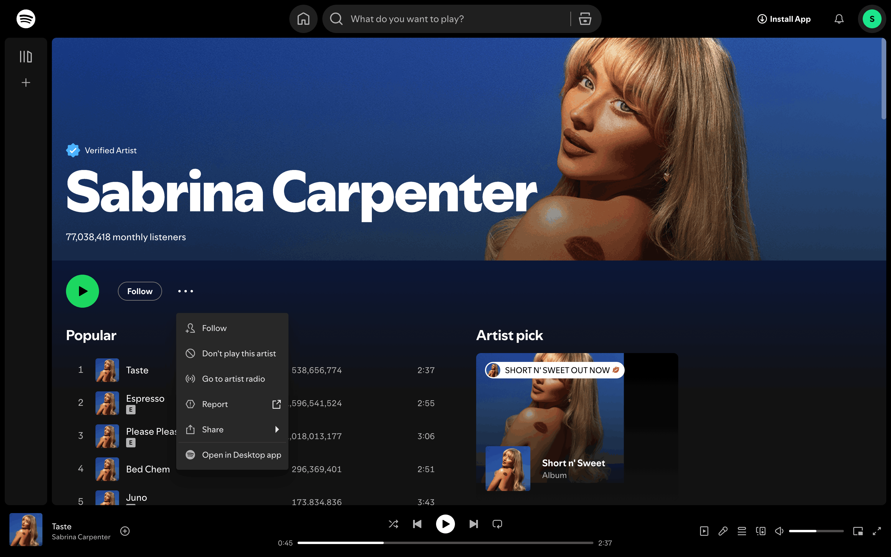Add Taste to Liked Songs
This screenshot has height=557, width=891.
click(125, 531)
